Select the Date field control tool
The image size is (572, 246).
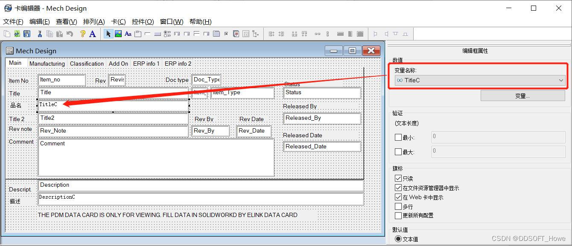point(236,34)
